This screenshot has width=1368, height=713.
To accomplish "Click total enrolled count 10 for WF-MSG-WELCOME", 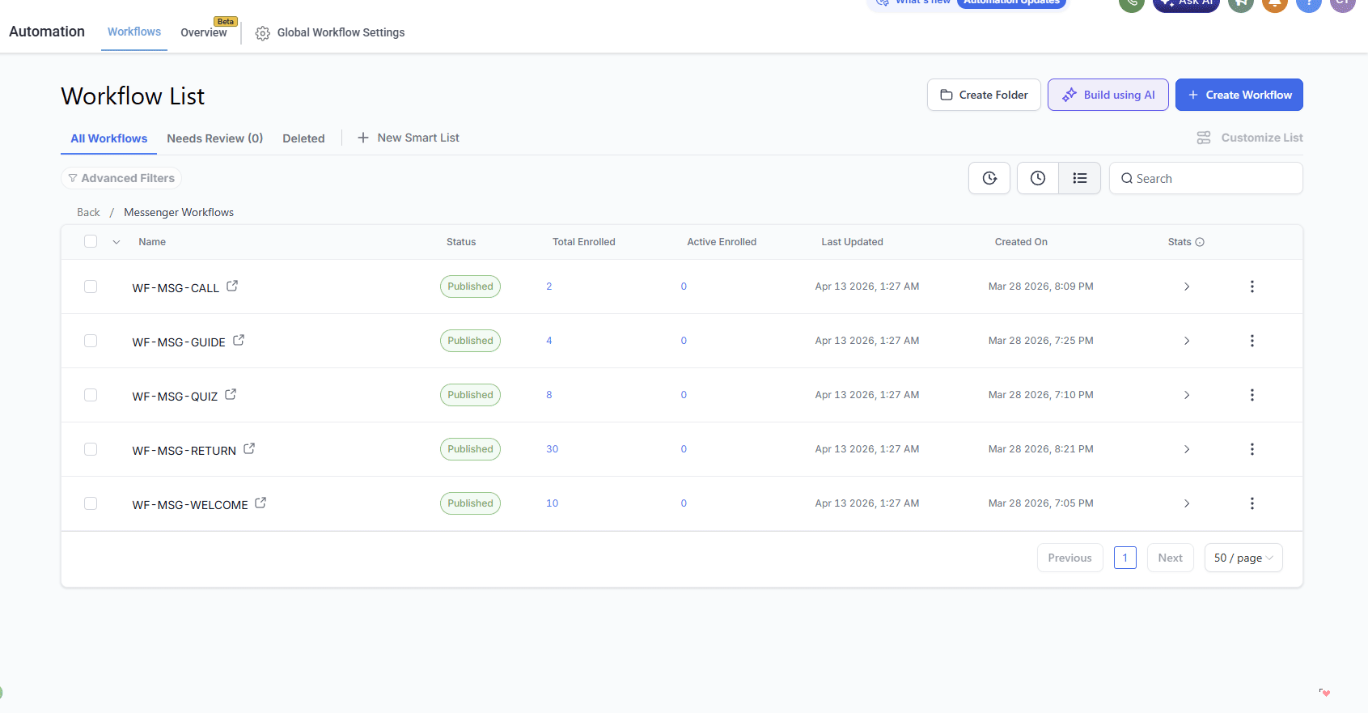I will [553, 503].
